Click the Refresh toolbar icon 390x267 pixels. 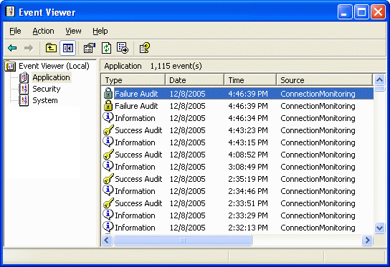point(106,48)
